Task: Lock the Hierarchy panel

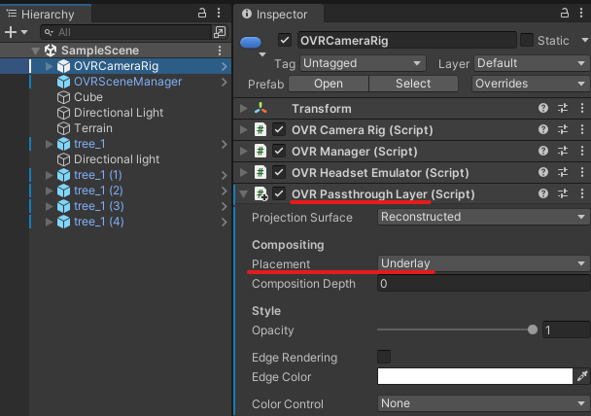Action: 202,14
